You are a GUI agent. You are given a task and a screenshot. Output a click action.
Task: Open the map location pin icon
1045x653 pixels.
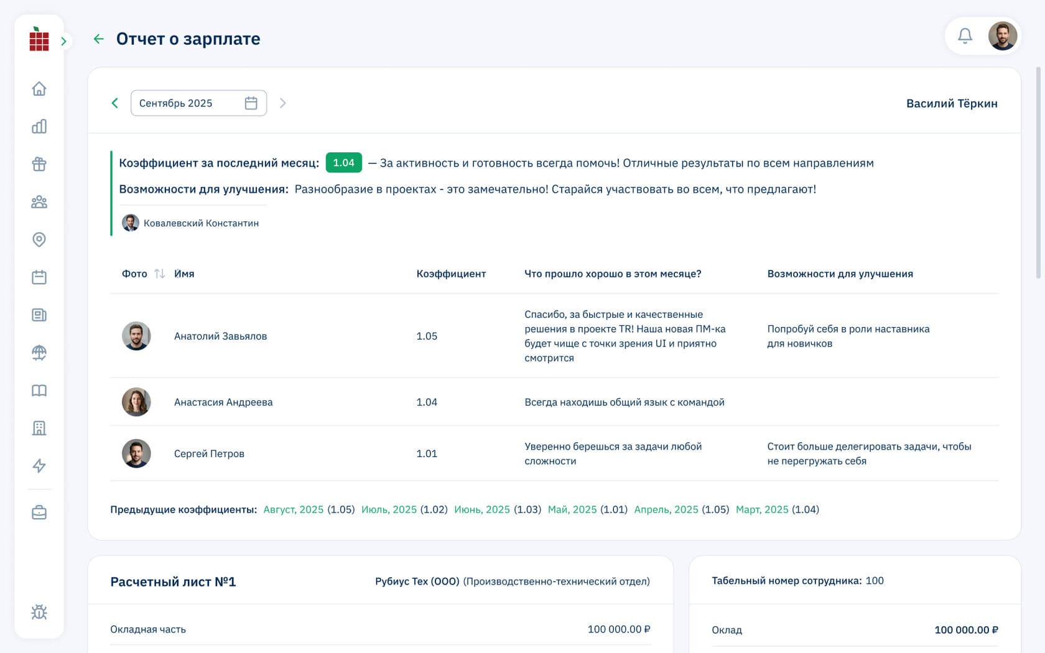pyautogui.click(x=39, y=239)
